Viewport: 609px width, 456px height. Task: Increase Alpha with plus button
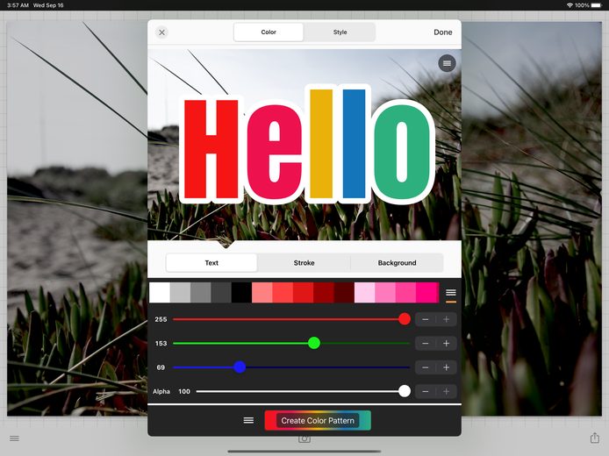(447, 392)
